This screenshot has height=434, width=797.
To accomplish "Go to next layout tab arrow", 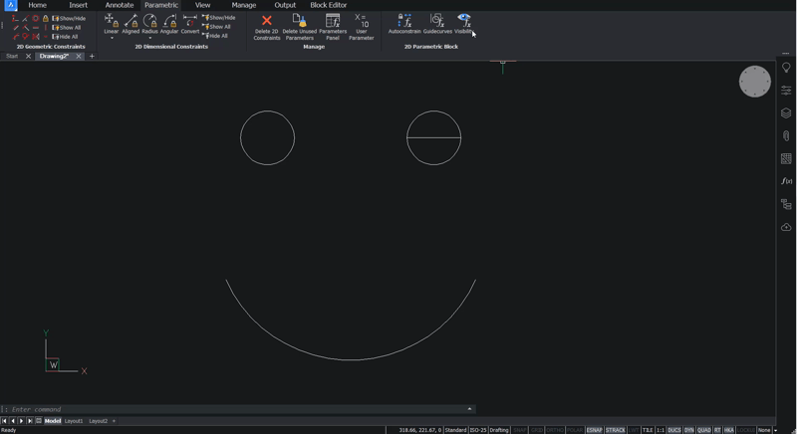I will pos(21,421).
